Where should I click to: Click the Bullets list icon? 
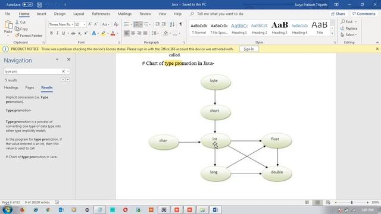(127, 24)
